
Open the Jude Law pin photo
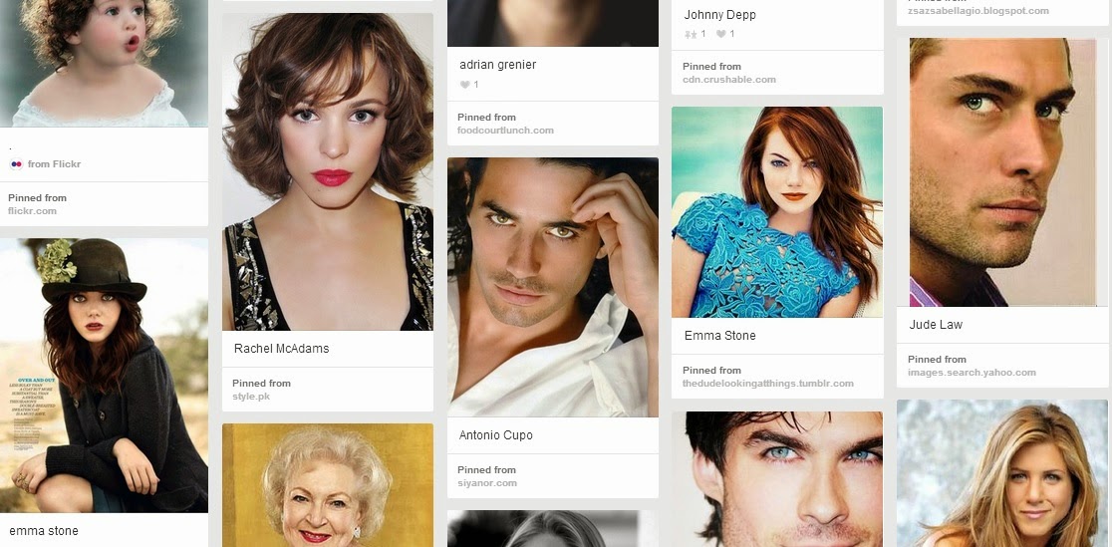point(1002,172)
